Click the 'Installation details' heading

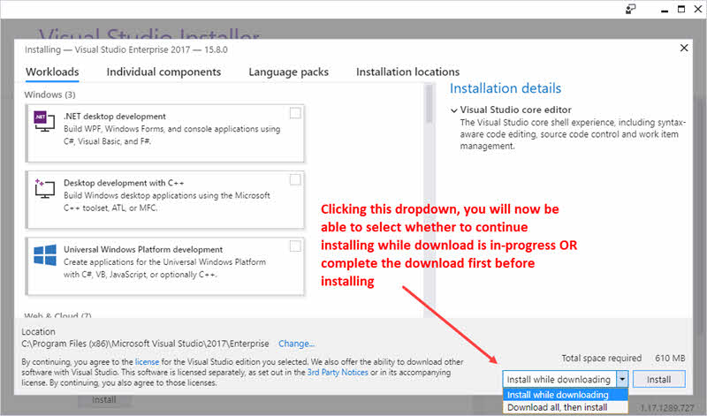coord(506,88)
